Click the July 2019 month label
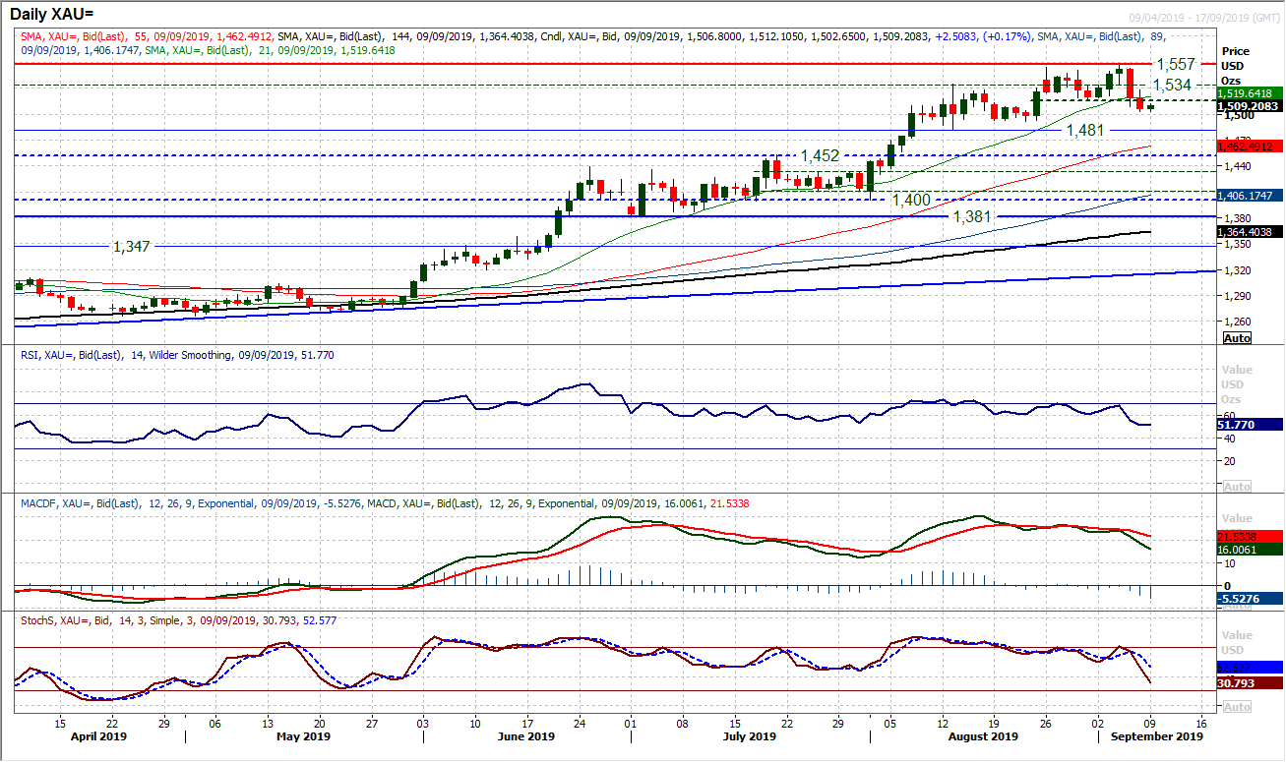 pos(749,735)
